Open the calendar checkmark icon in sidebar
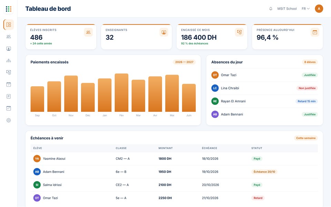 pyautogui.click(x=9, y=85)
